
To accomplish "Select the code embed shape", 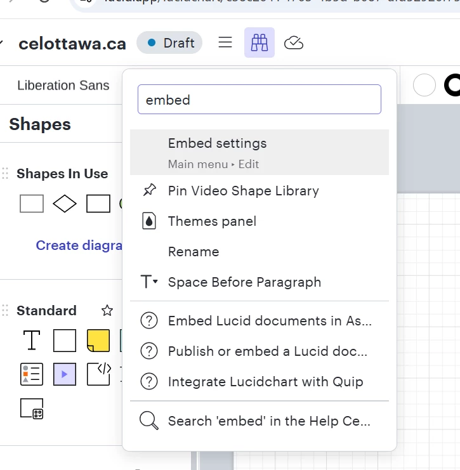I will (98, 374).
